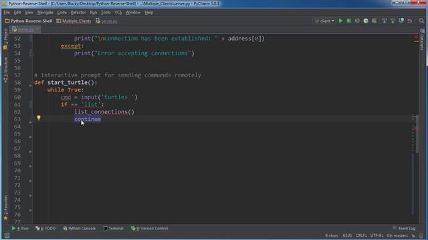Click the 'while True:' statement on line 59
428x240 pixels.
click(66, 90)
